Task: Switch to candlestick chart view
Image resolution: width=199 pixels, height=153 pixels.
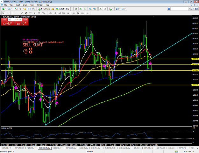Action: click(81, 9)
